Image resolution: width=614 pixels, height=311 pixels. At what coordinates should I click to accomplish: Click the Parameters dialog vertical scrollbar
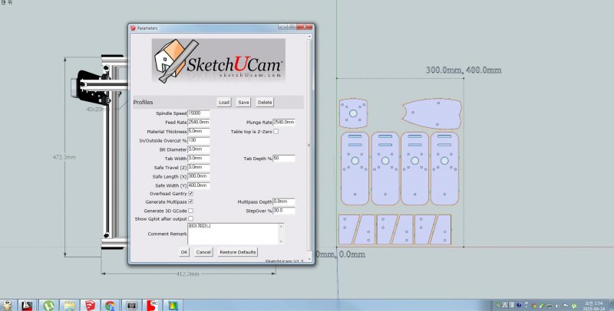[x=309, y=146]
